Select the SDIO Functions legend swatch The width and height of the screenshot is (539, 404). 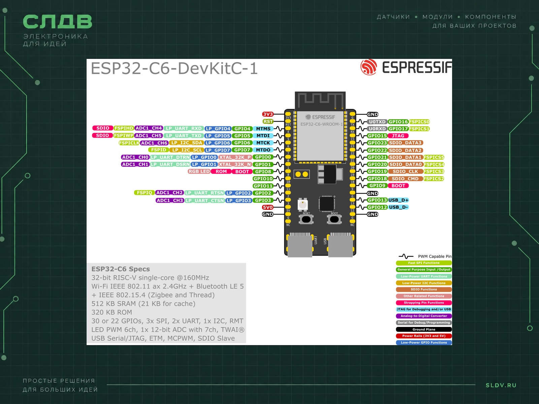pos(424,290)
